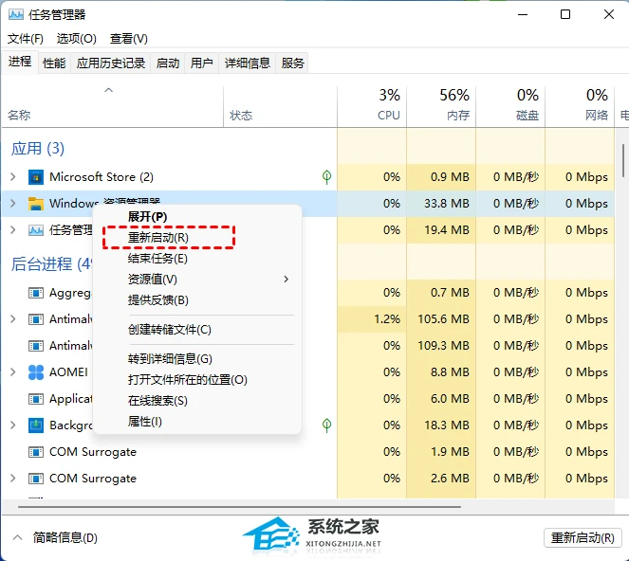Click the 105.6 MB memory cell

coord(443,319)
